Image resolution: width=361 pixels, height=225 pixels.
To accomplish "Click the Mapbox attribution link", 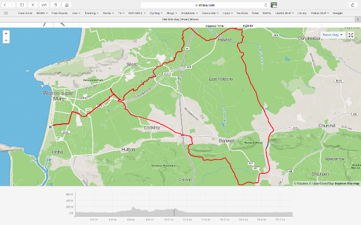I will coord(301,183).
